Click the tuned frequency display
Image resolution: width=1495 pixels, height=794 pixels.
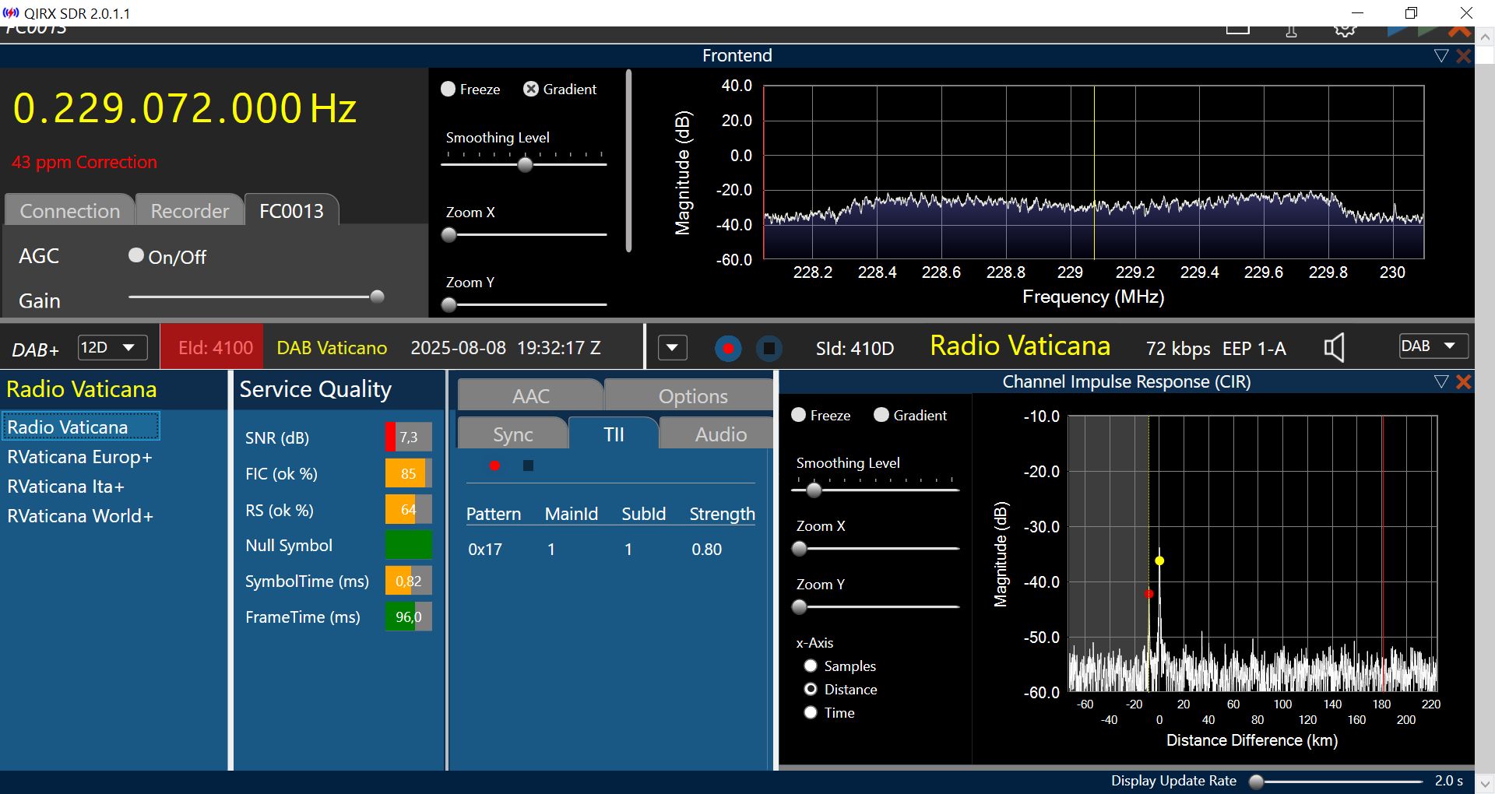185,108
